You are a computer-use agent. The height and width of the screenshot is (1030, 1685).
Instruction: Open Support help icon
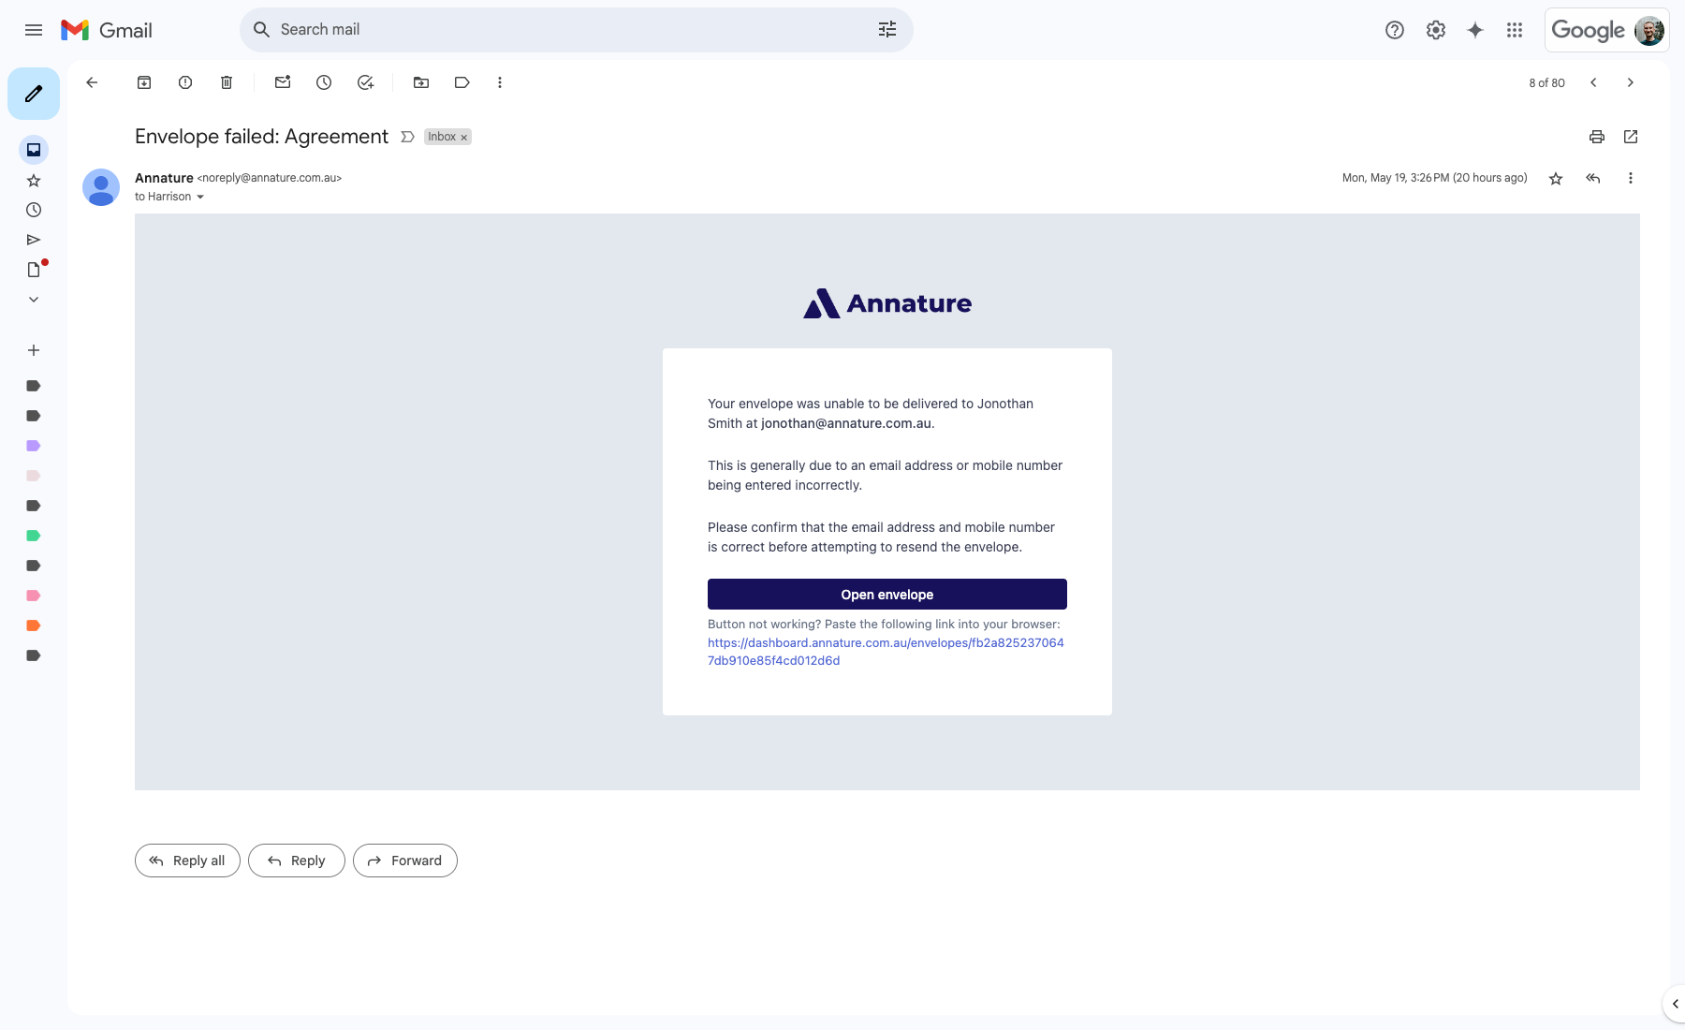(1395, 30)
